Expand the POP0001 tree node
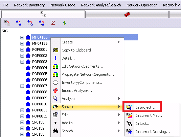Screen dimensions: 181x137 click(22, 49)
